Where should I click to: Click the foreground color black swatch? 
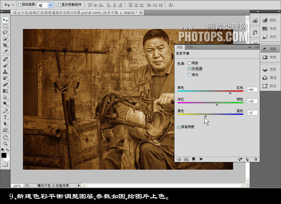[x=4, y=155]
